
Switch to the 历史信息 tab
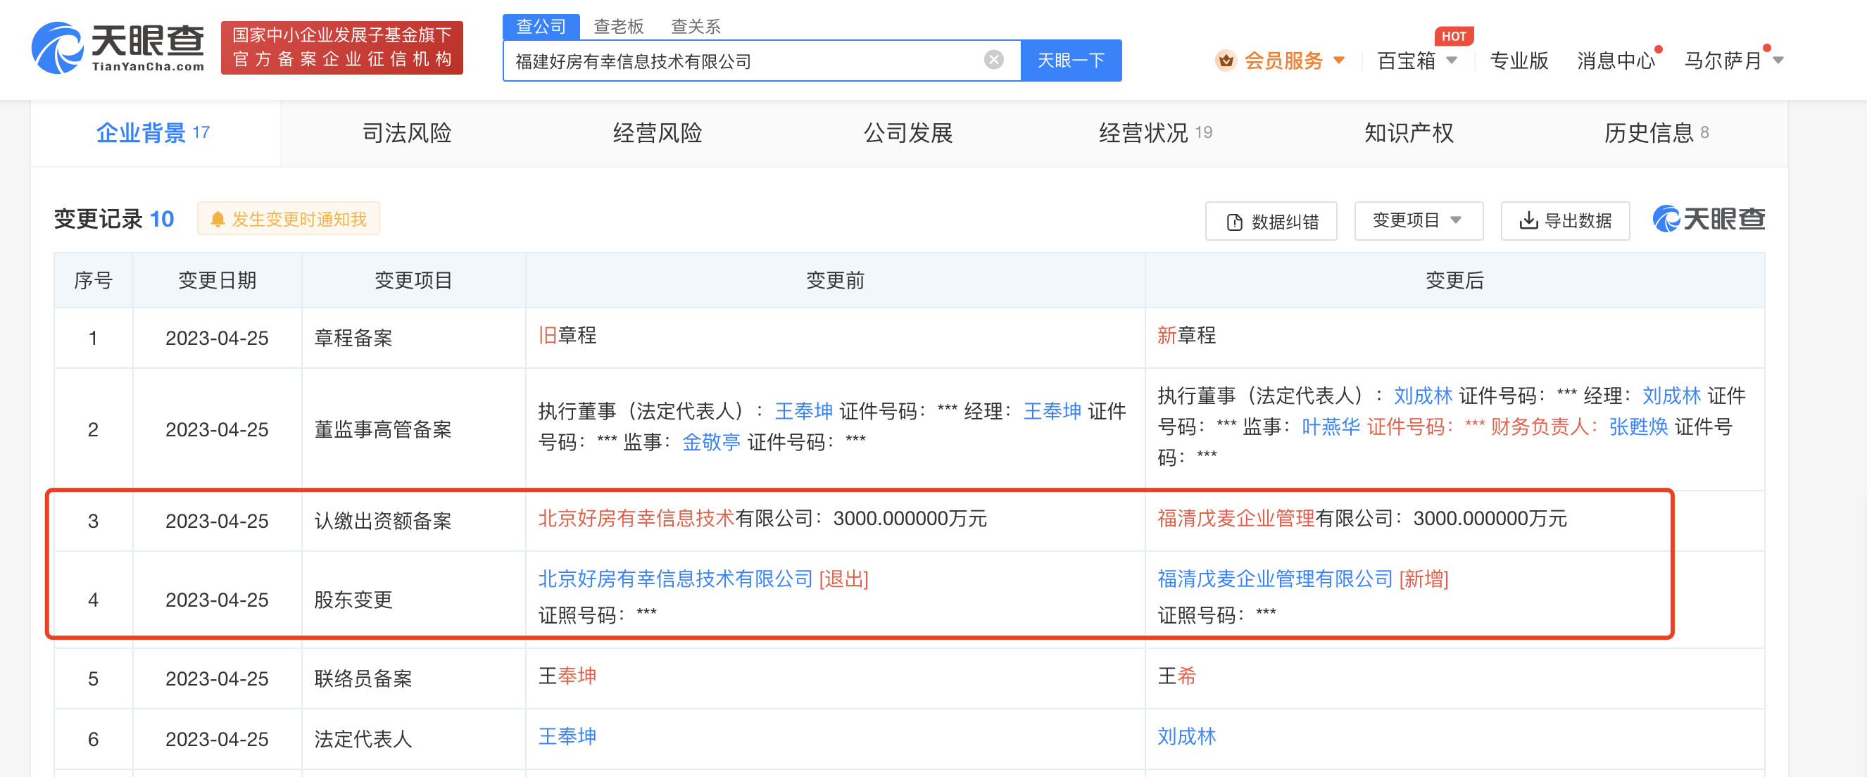pyautogui.click(x=1657, y=133)
